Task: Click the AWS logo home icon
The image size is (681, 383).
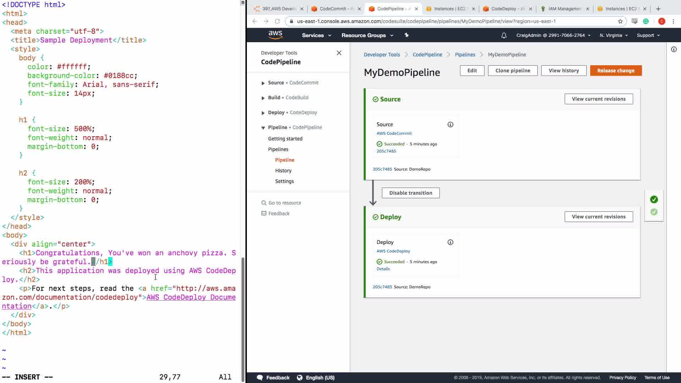Action: pos(275,35)
